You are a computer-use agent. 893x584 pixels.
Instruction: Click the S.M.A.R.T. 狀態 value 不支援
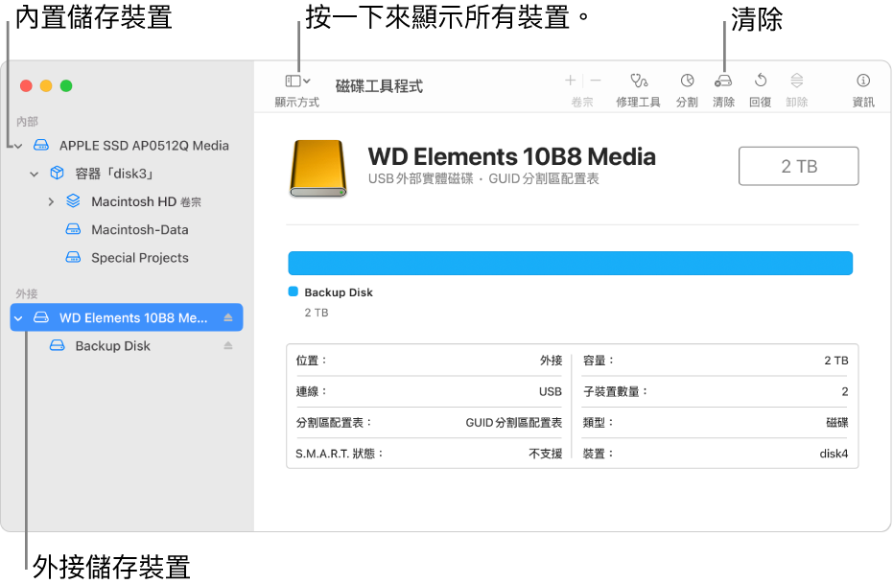click(x=546, y=454)
